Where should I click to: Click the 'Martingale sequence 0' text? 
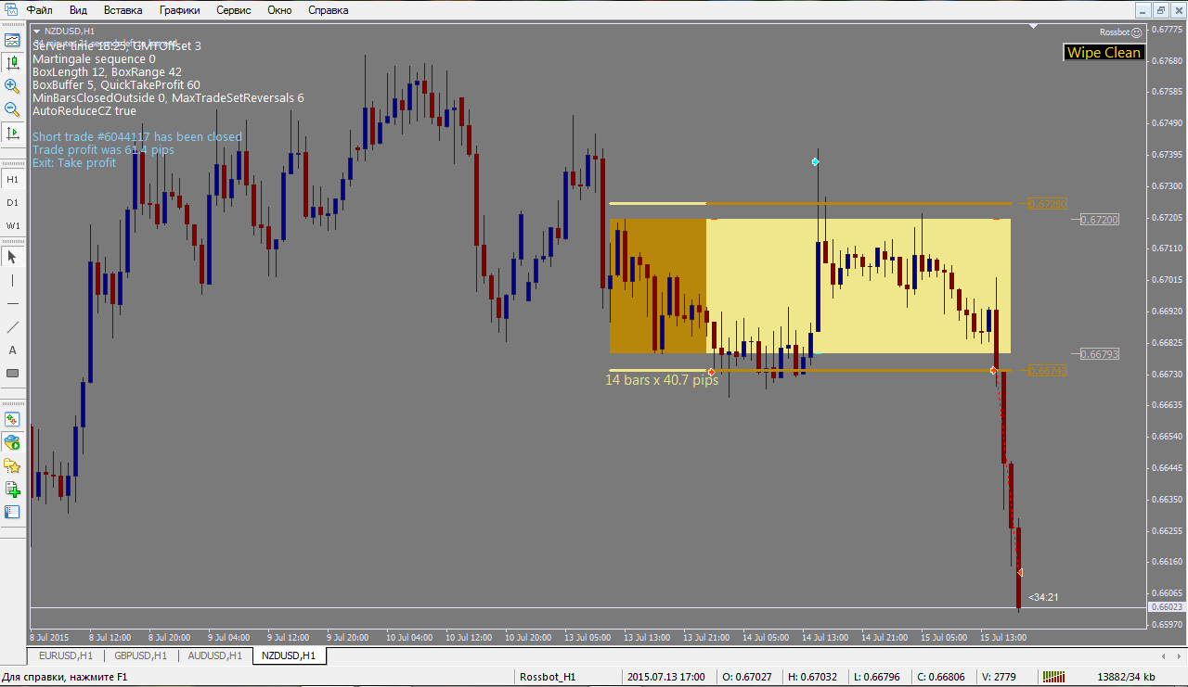pyautogui.click(x=94, y=58)
